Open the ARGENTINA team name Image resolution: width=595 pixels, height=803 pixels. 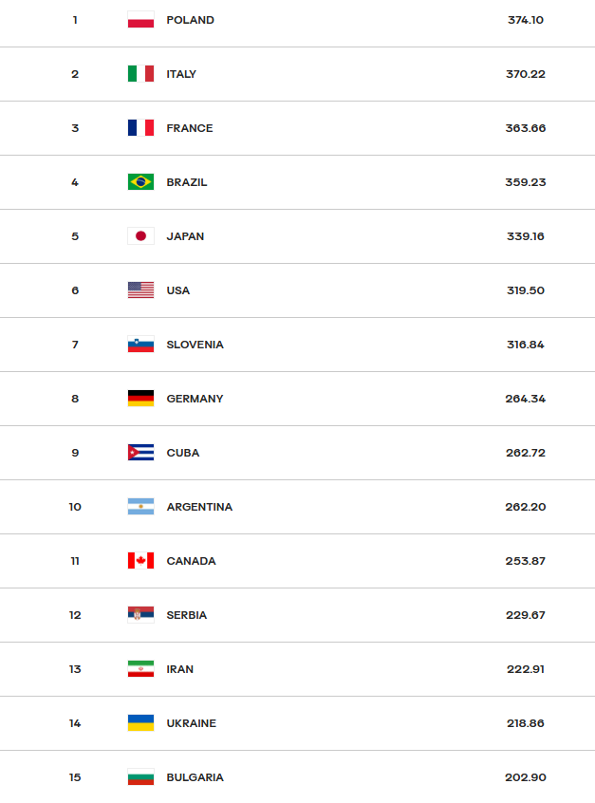coord(199,507)
